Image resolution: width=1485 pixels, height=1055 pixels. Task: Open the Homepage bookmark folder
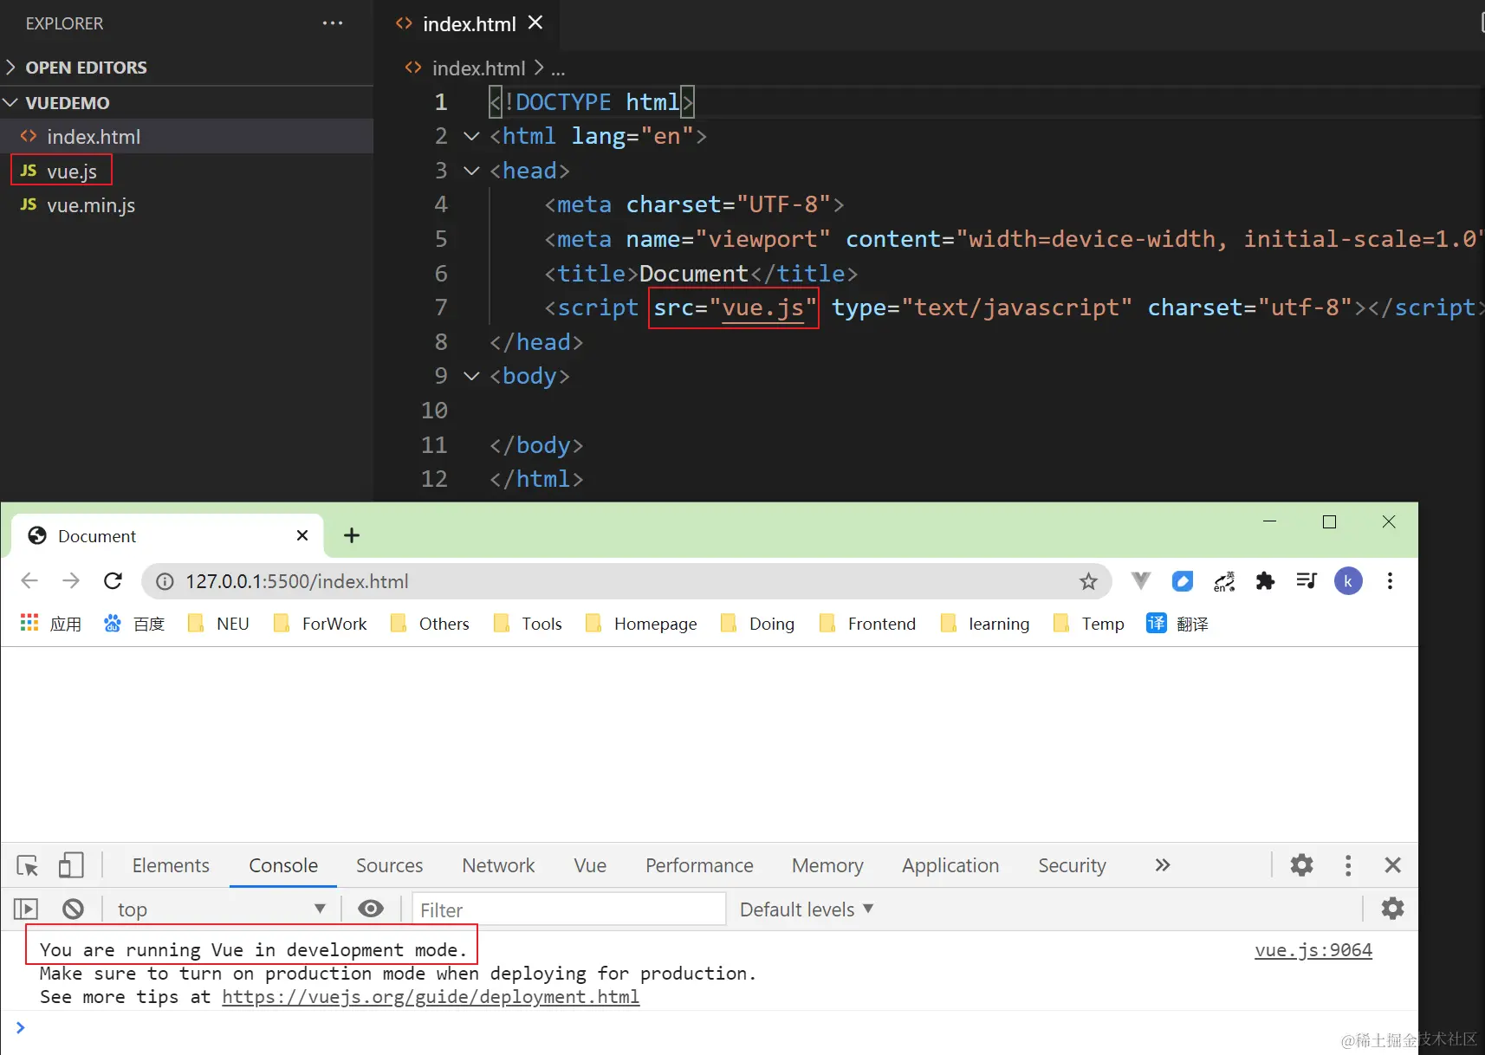[641, 624]
